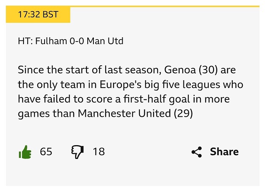Click 'BST' in the yellow time badge

[x=51, y=15]
